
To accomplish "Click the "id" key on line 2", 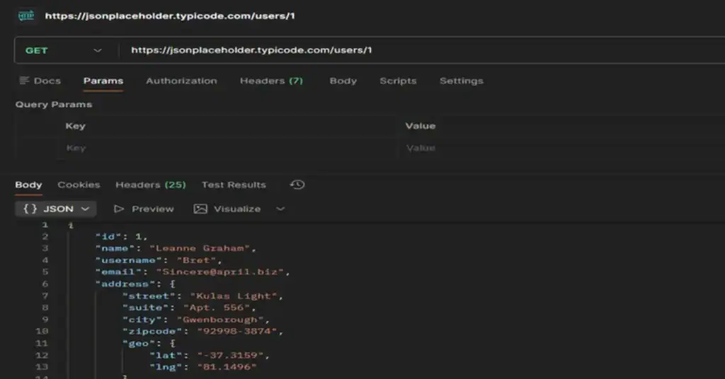I will [108, 237].
